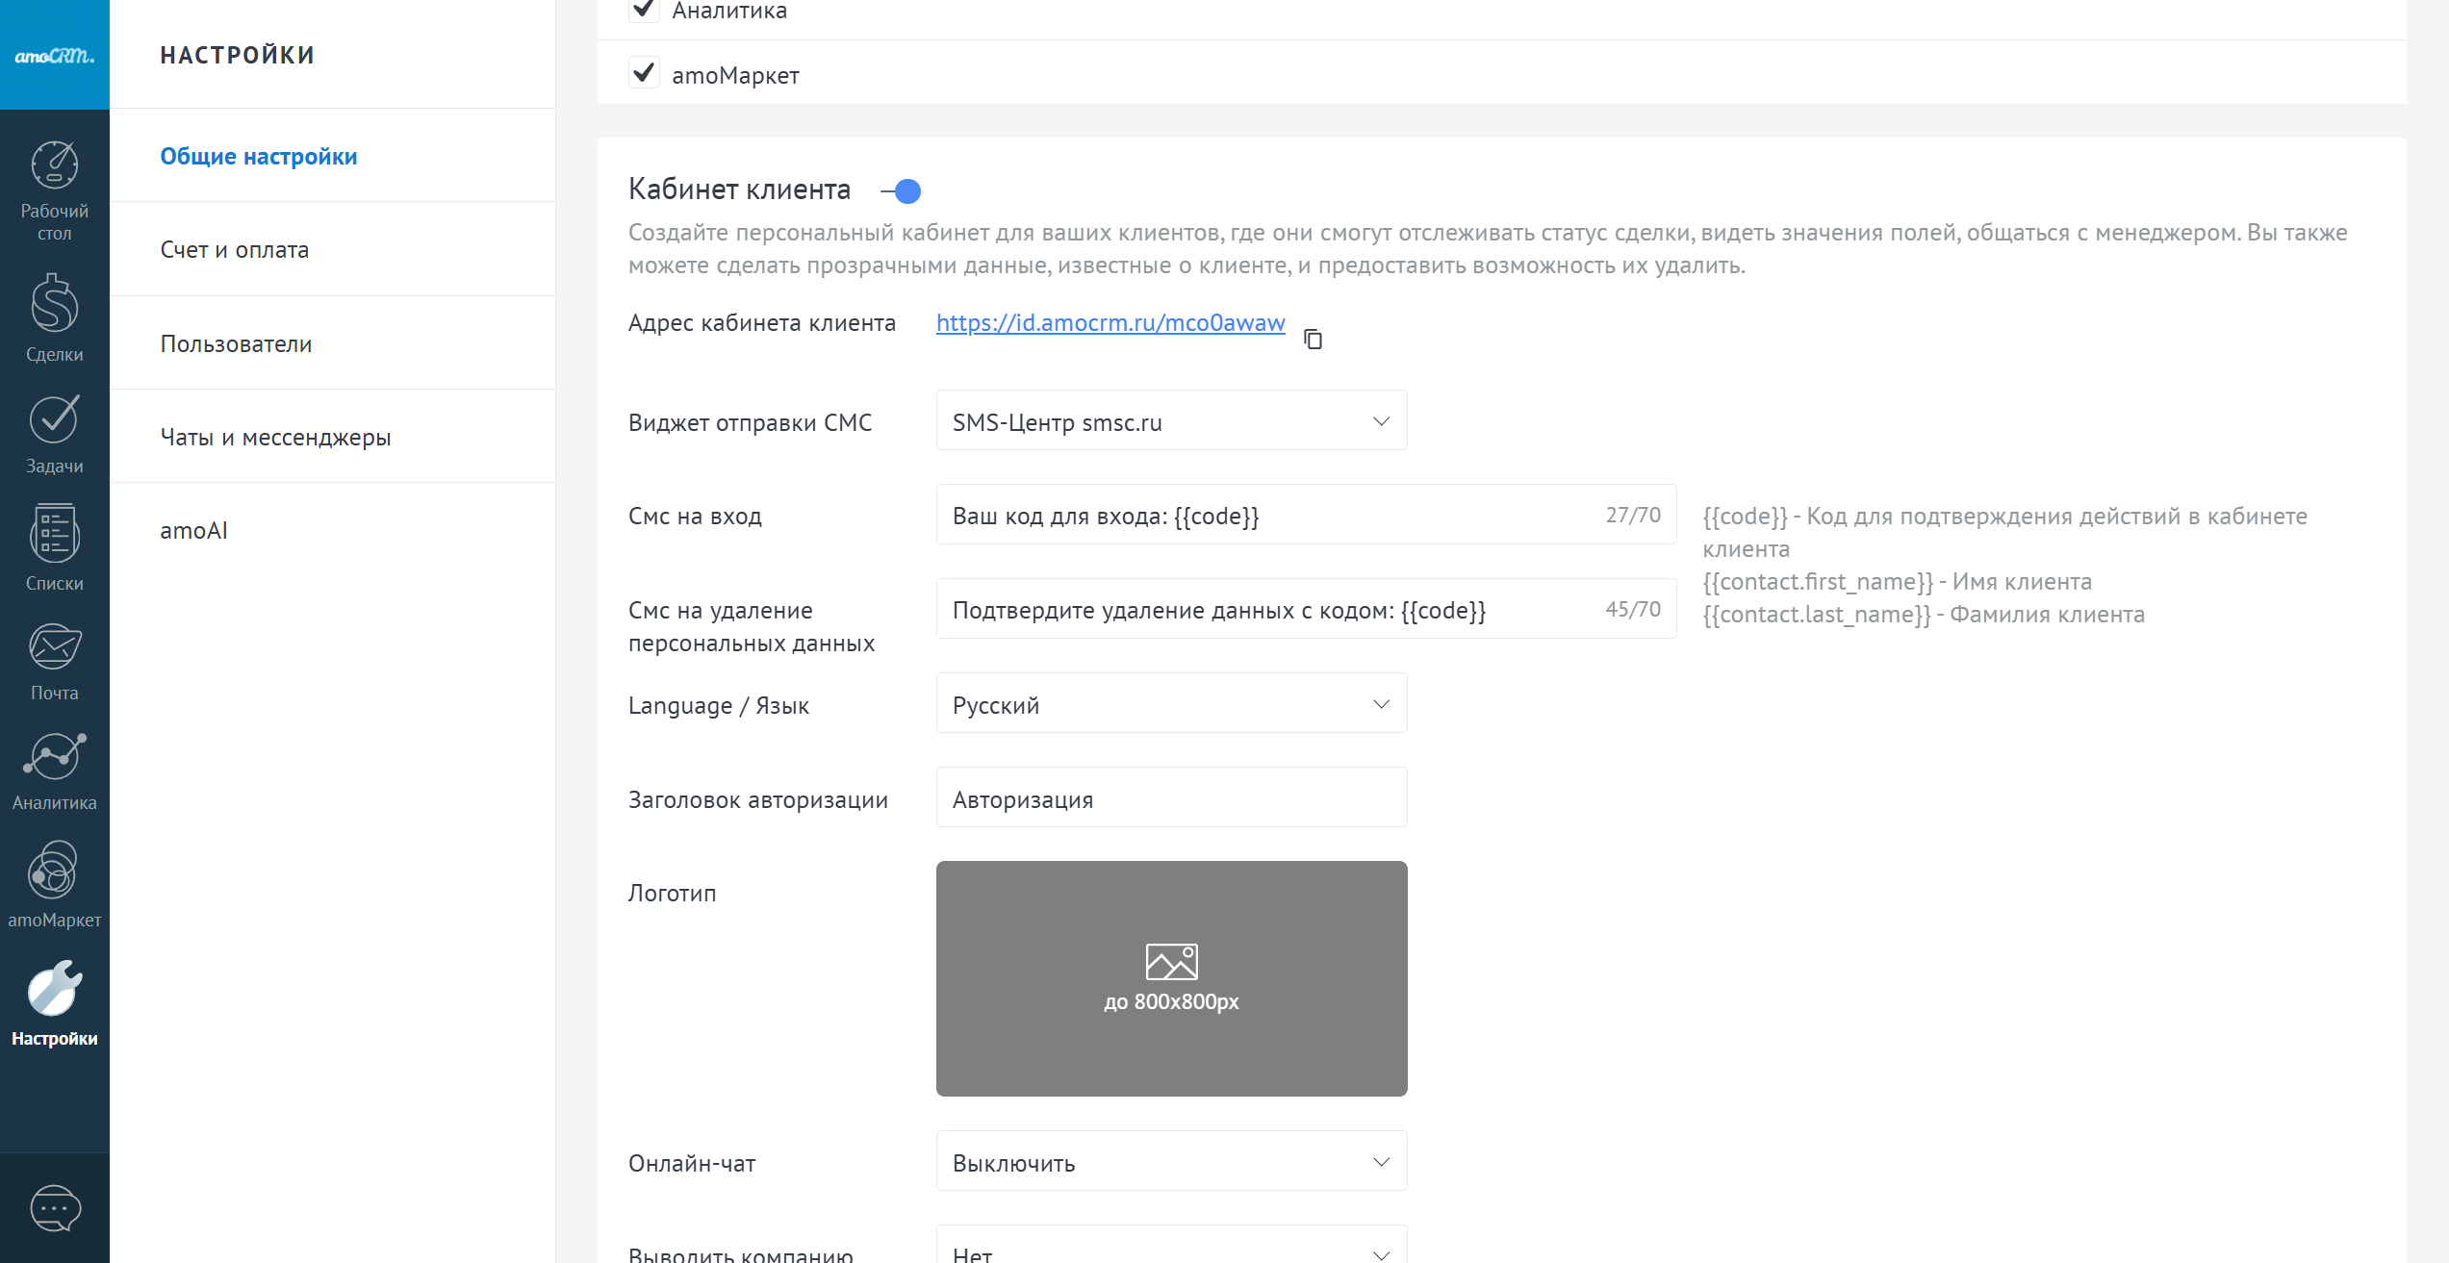Uncheck the Аналитика checkbox
This screenshot has width=2449, height=1263.
[x=644, y=10]
